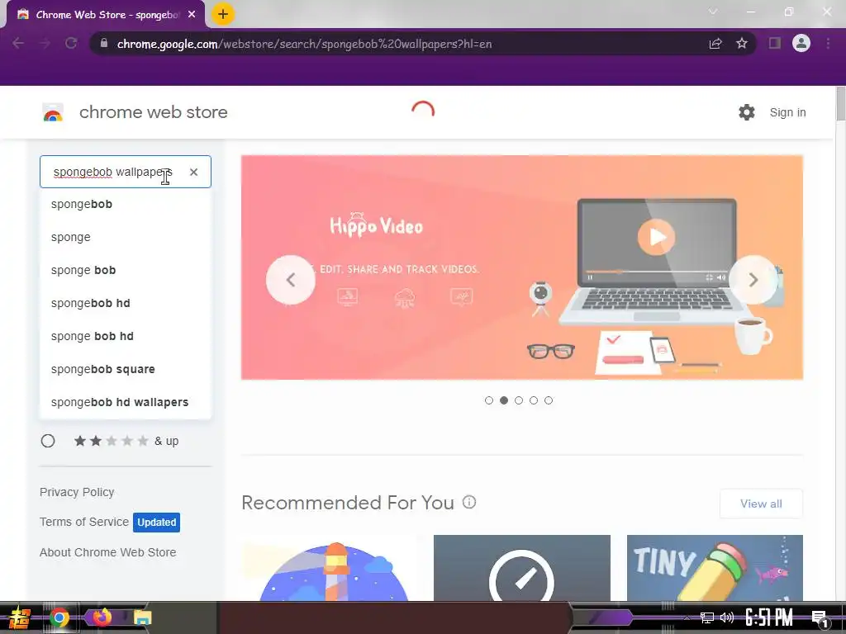Viewport: 846px width, 634px height.
Task: Open the Terms of Service link
Action: click(x=84, y=522)
